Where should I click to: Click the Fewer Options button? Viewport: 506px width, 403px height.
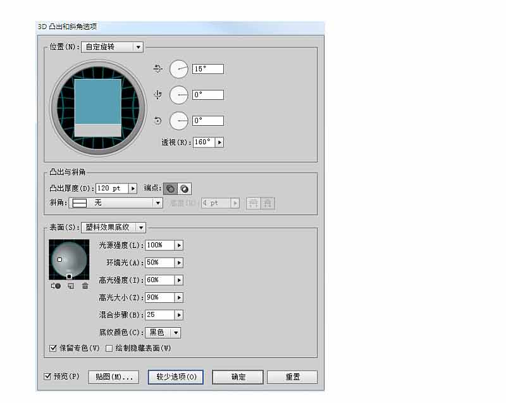click(176, 377)
